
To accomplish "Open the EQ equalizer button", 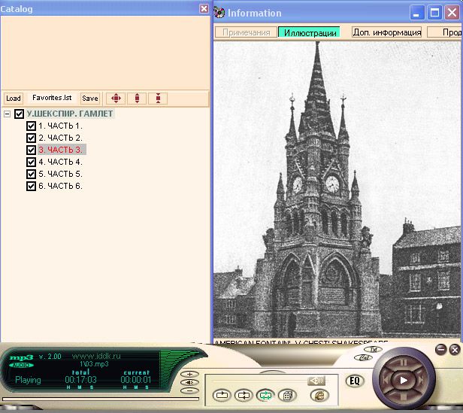I will coord(356,380).
